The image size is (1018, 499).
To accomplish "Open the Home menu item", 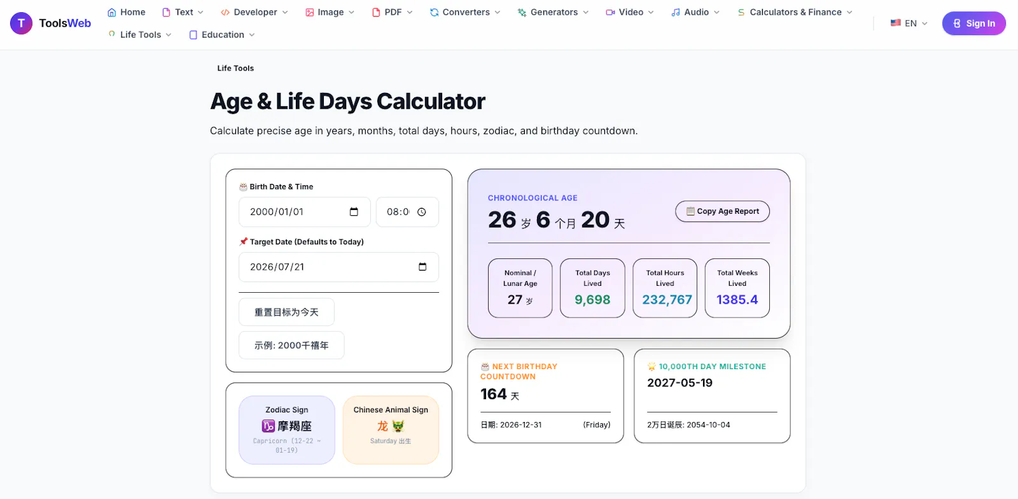I will coord(127,12).
